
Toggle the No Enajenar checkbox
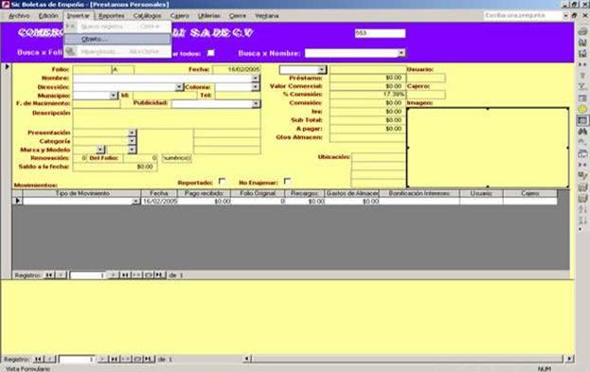click(x=287, y=182)
